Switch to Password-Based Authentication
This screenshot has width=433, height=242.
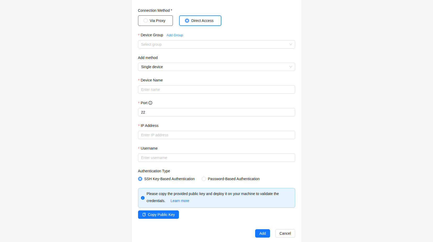tap(204, 179)
